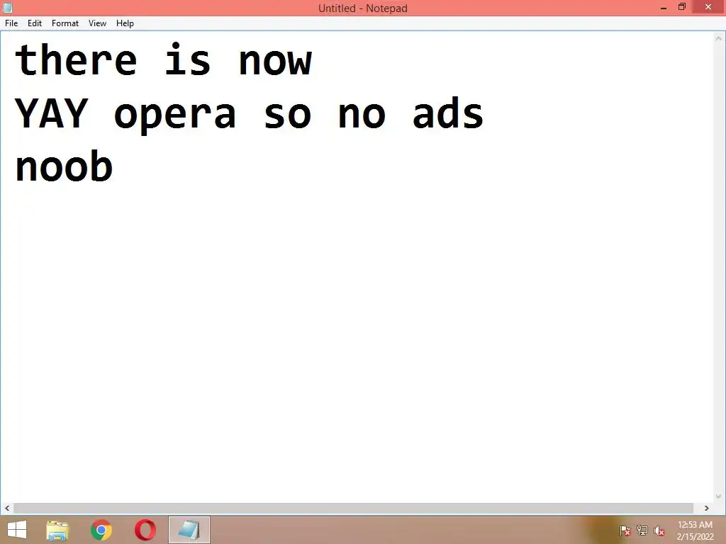Open the Format menu
The height and width of the screenshot is (544, 726).
(x=65, y=23)
